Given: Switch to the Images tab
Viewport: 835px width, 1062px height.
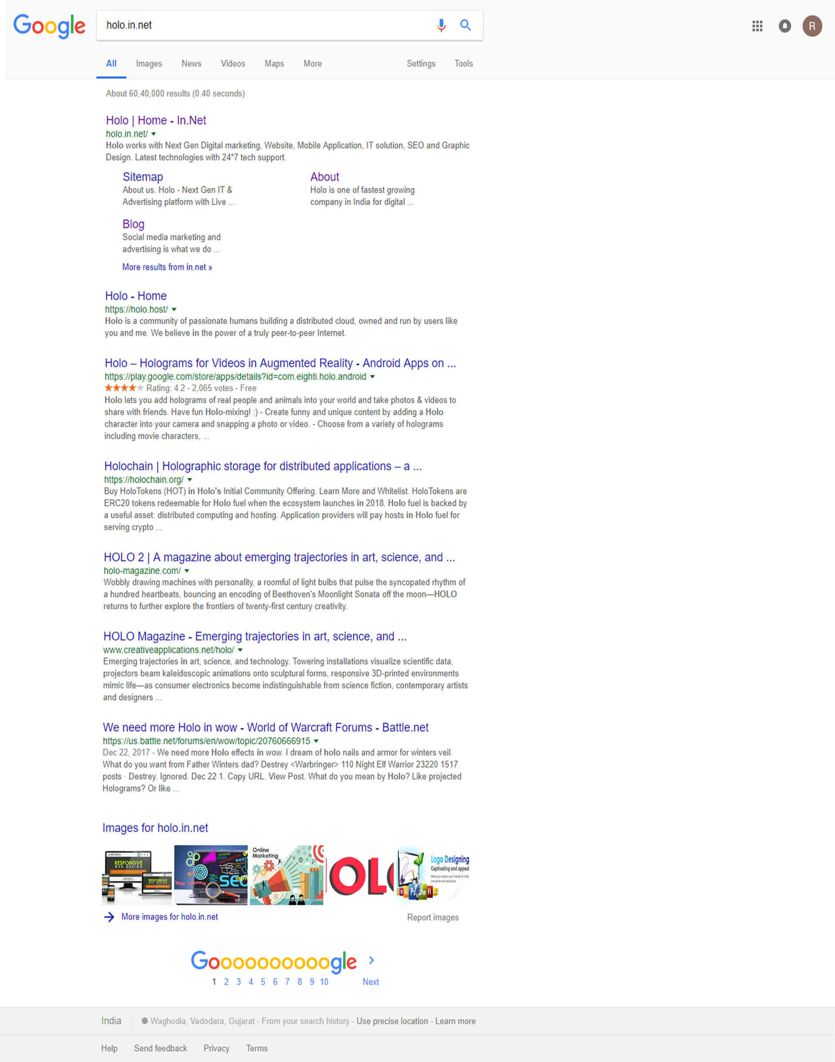Looking at the screenshot, I should point(149,63).
